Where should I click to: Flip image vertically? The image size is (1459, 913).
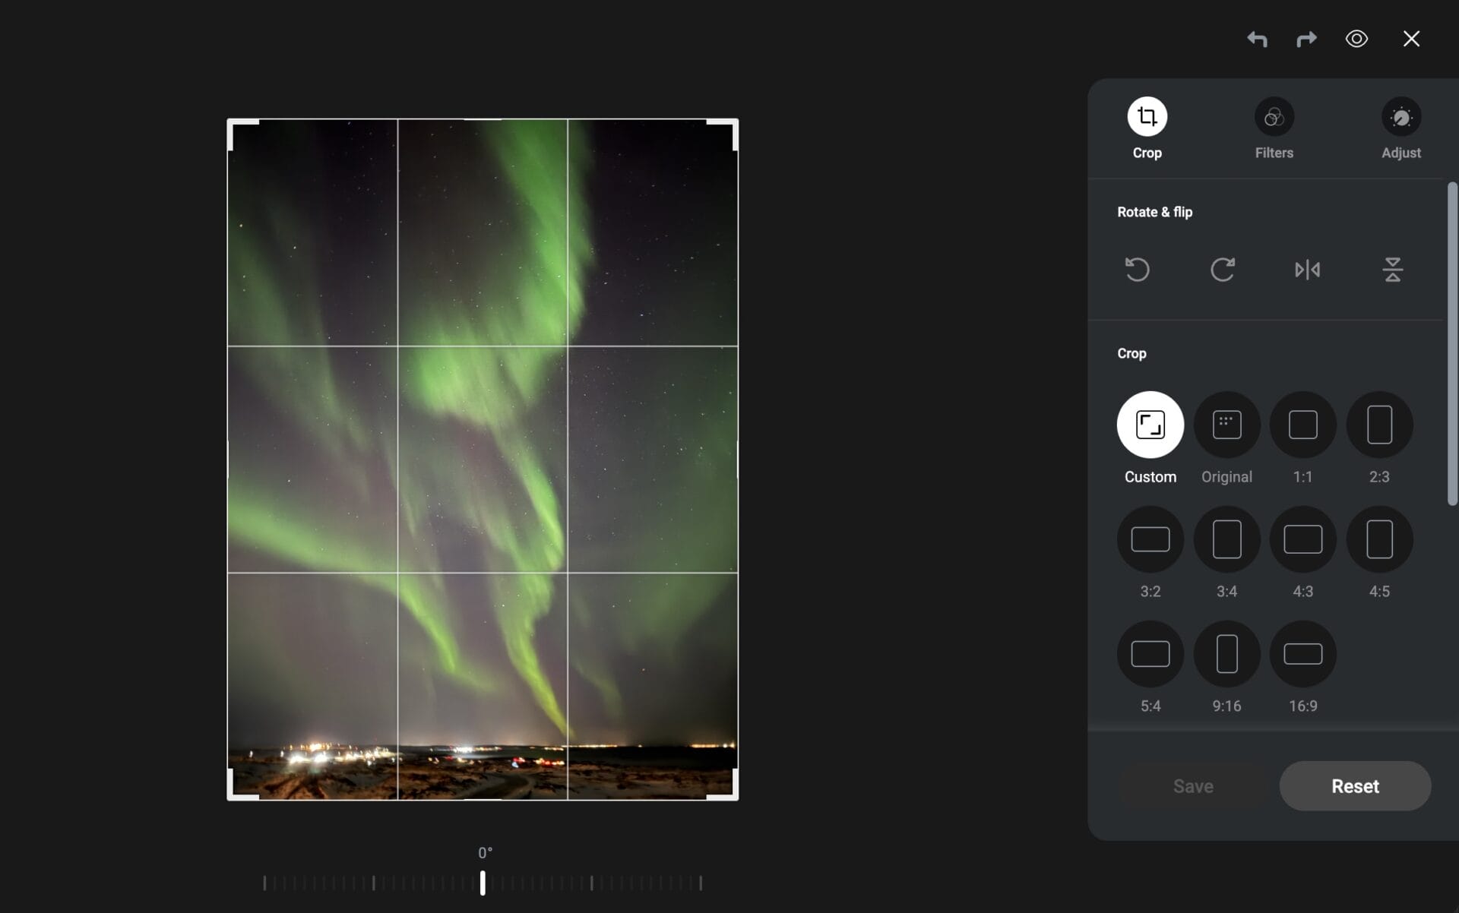pyautogui.click(x=1392, y=270)
